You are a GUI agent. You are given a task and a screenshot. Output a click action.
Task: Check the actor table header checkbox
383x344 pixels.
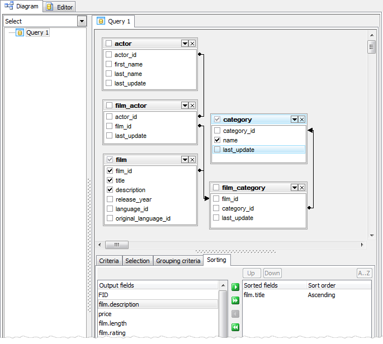tap(108, 44)
